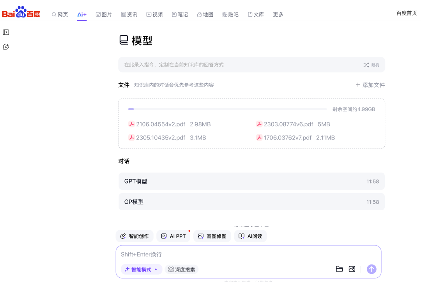
Task: Open the folder upload icon in the chat box
Action: [x=340, y=269]
